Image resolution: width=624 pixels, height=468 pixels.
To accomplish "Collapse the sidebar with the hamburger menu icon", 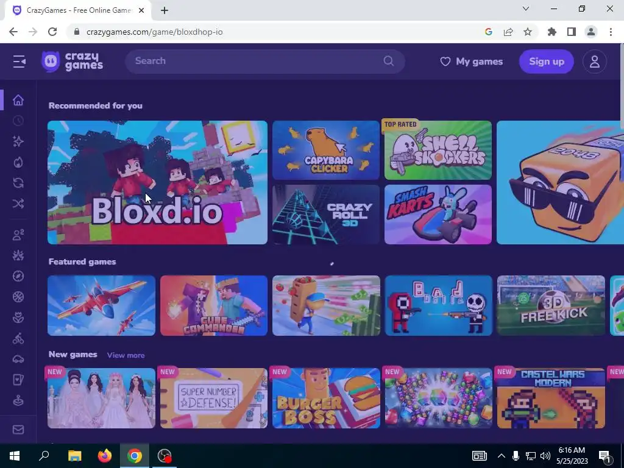I will pos(19,62).
